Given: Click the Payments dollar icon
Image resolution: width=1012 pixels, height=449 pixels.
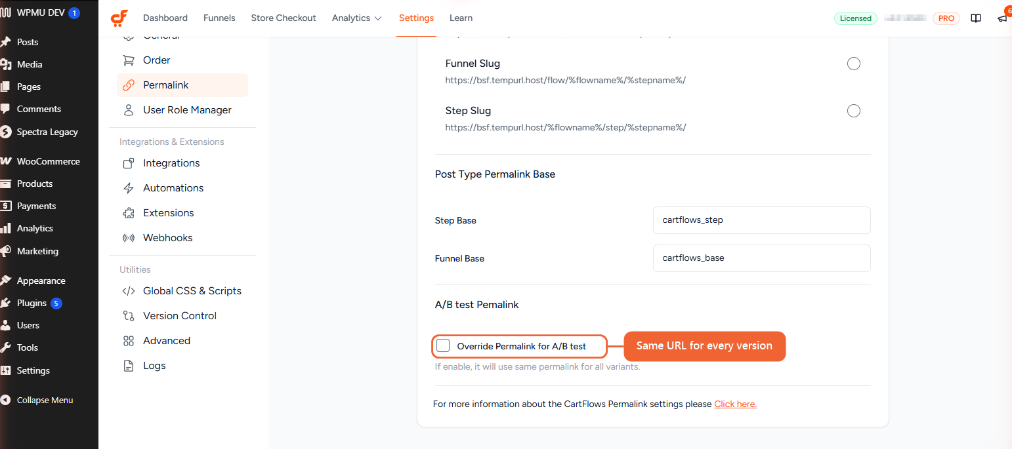Looking at the screenshot, I should click(6, 206).
